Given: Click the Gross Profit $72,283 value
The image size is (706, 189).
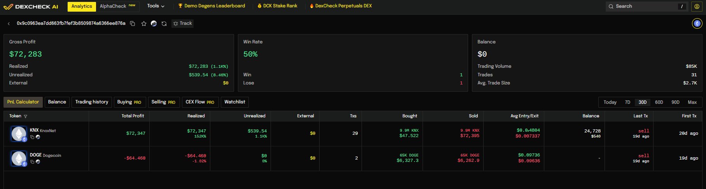Looking at the screenshot, I should click(x=25, y=54).
